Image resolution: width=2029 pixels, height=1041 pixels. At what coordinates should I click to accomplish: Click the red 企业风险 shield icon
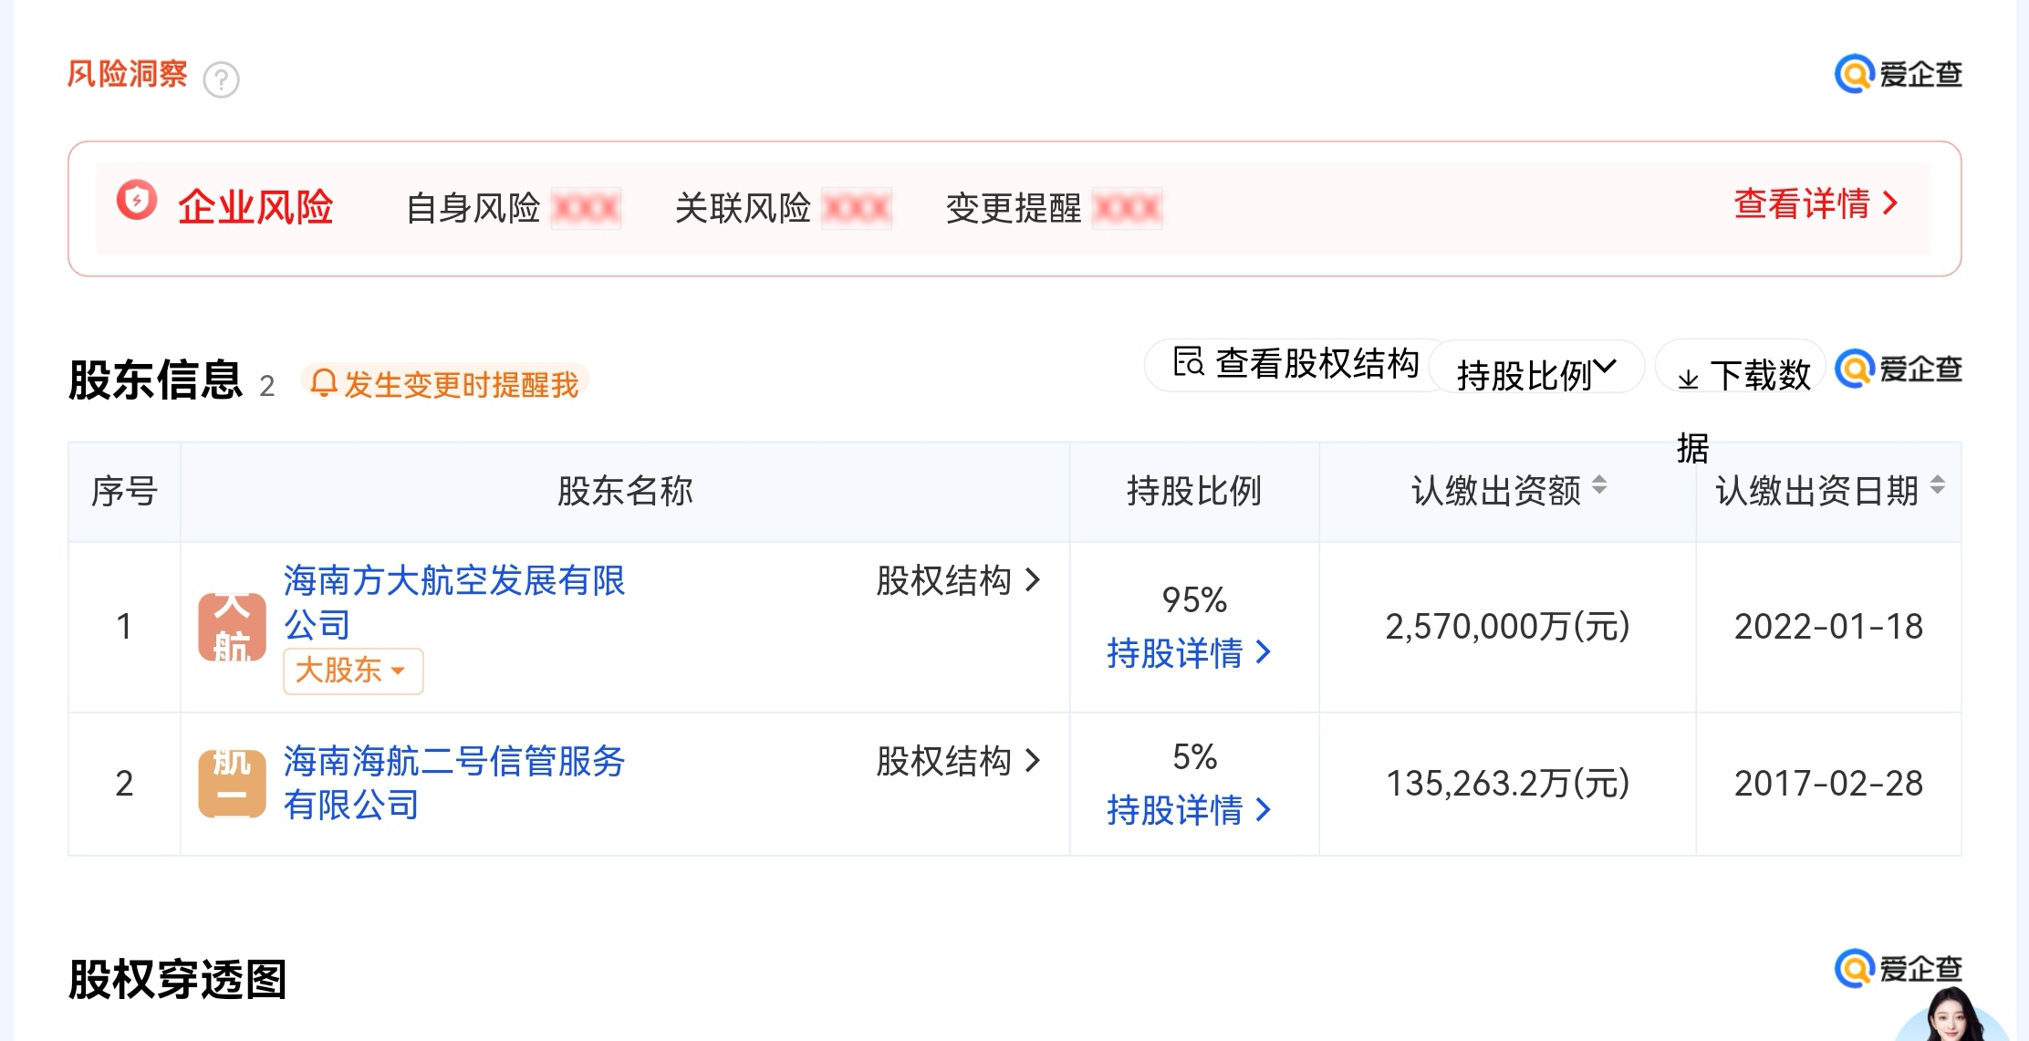[137, 200]
